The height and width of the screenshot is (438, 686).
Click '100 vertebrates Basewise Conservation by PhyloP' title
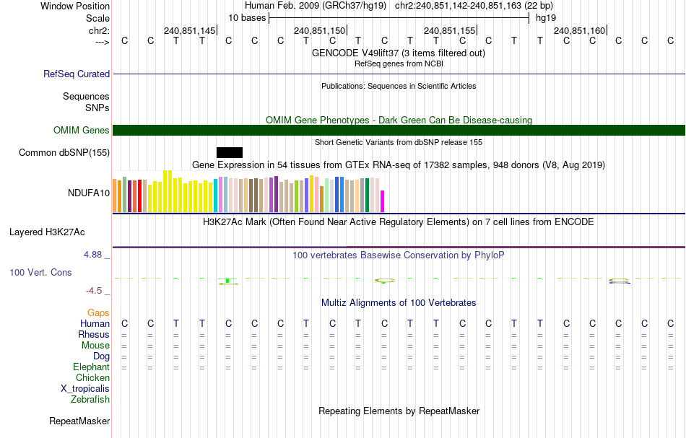click(x=399, y=255)
